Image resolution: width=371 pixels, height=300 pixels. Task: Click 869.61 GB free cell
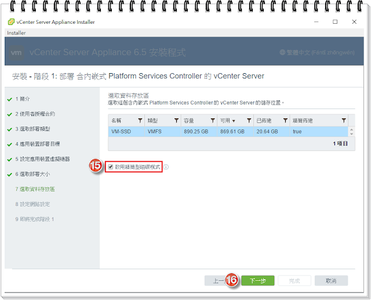(235, 131)
